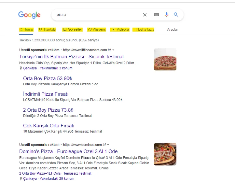Select the Tümü tab
Viewport: 235px width, 185px height.
pos(26,30)
